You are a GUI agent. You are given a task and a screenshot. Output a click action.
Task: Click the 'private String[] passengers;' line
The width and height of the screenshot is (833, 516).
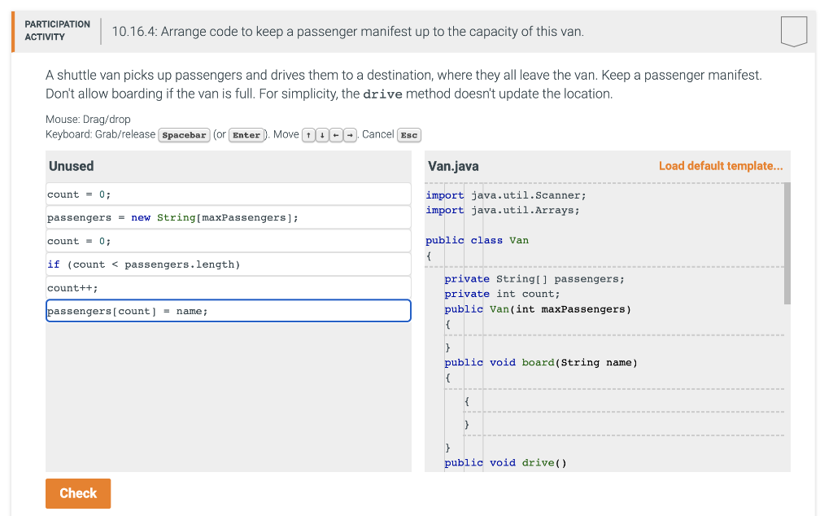534,279
